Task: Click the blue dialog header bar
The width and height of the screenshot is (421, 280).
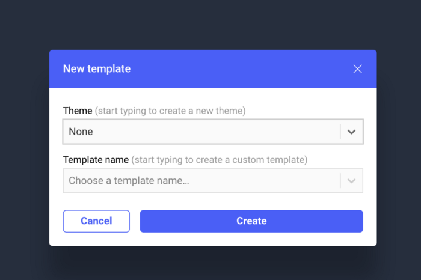Action: (241, 69)
